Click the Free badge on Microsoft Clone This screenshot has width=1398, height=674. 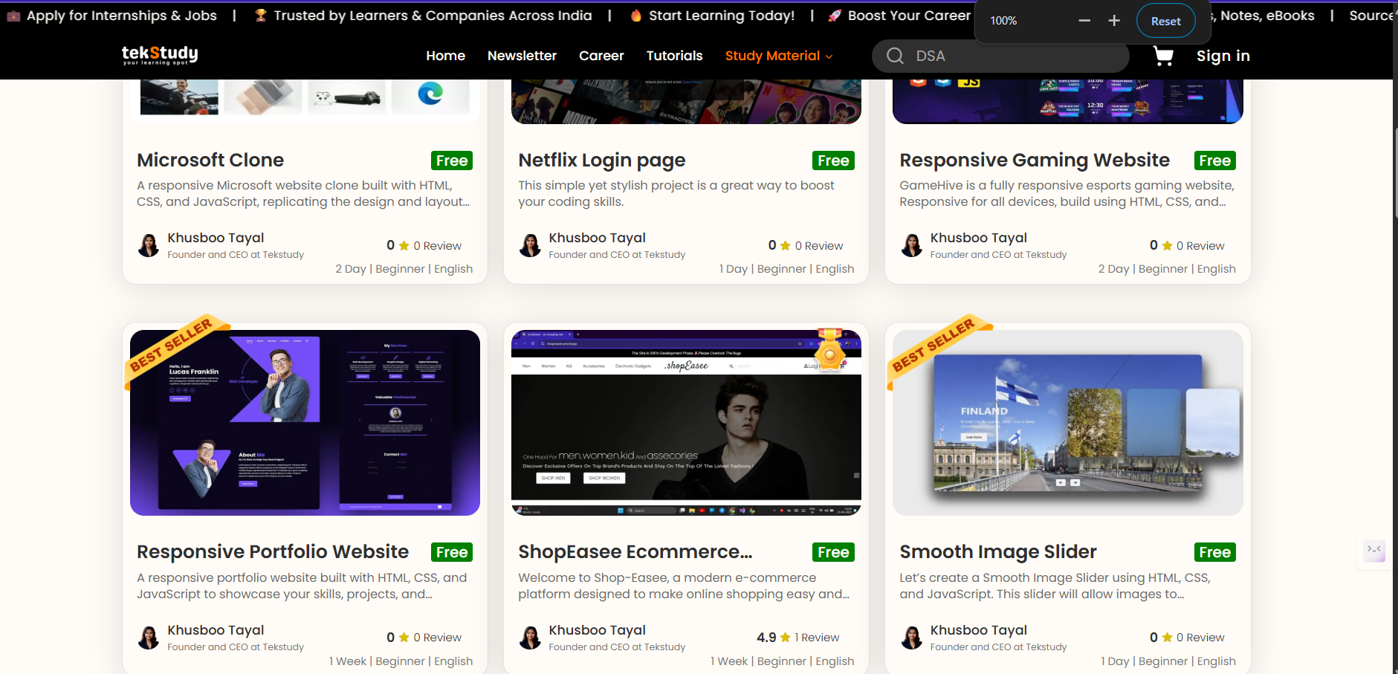[x=452, y=161]
